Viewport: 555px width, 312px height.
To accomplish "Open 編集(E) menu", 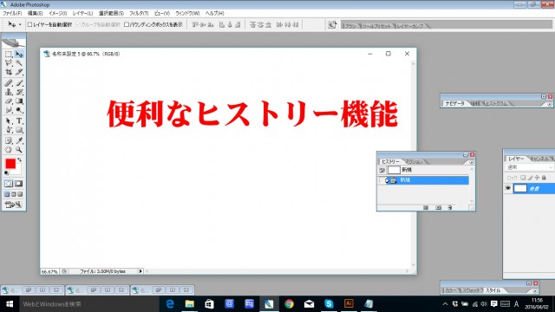I will (x=35, y=13).
